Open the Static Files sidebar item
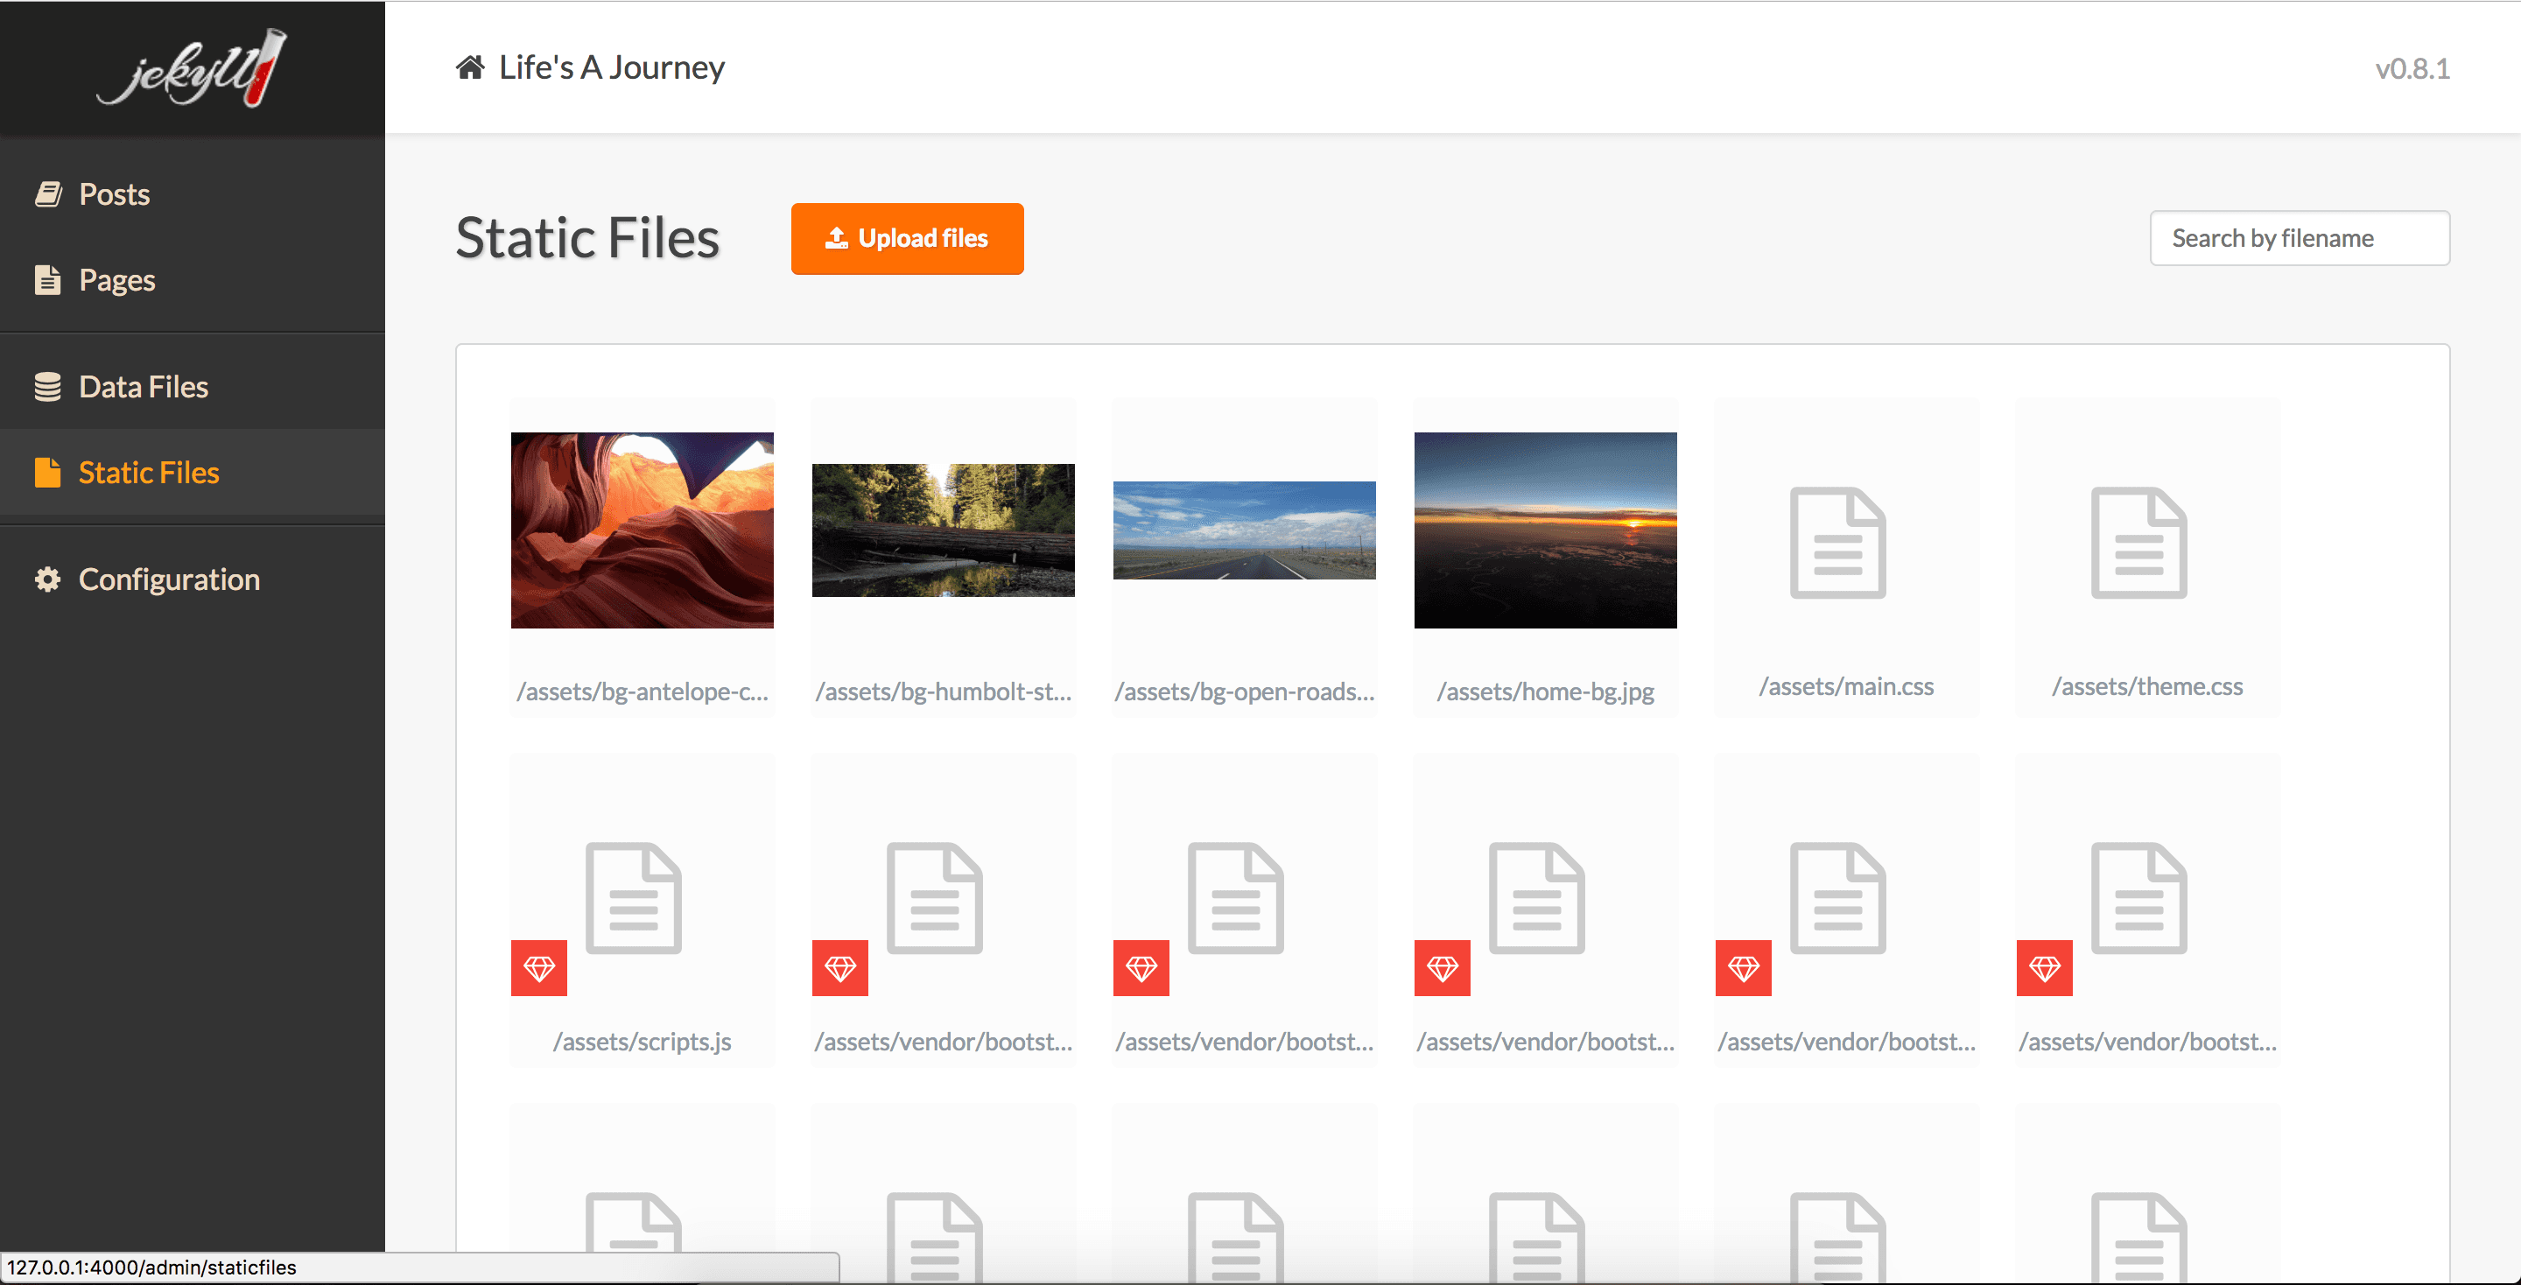 [149, 473]
